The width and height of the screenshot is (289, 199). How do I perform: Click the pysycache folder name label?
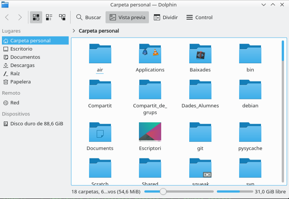250,148
